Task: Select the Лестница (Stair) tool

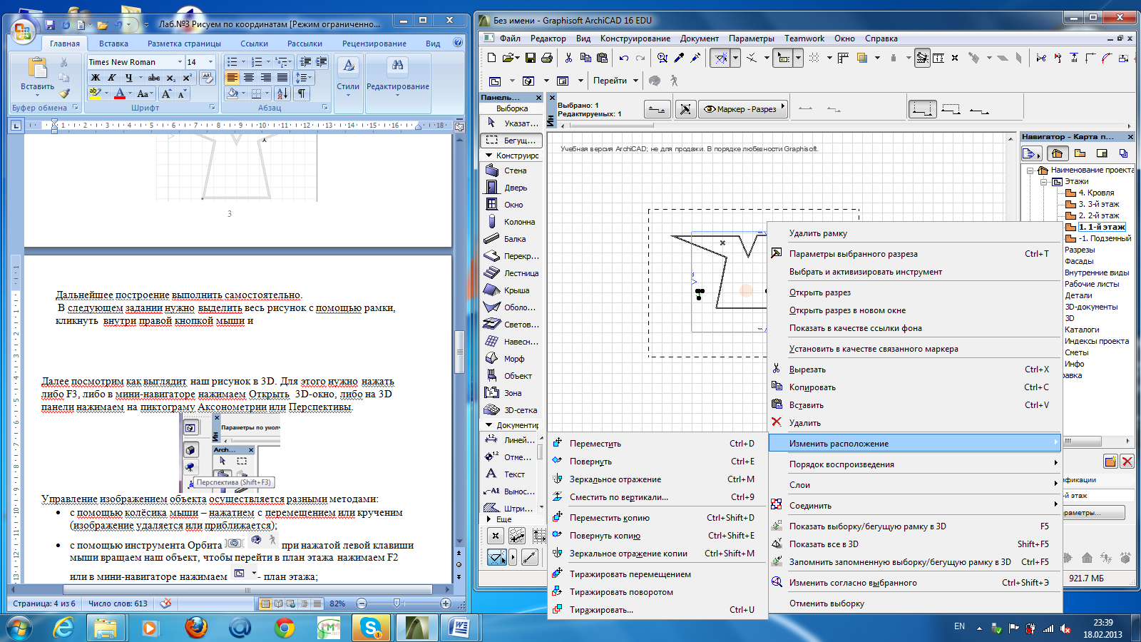Action: [x=512, y=273]
